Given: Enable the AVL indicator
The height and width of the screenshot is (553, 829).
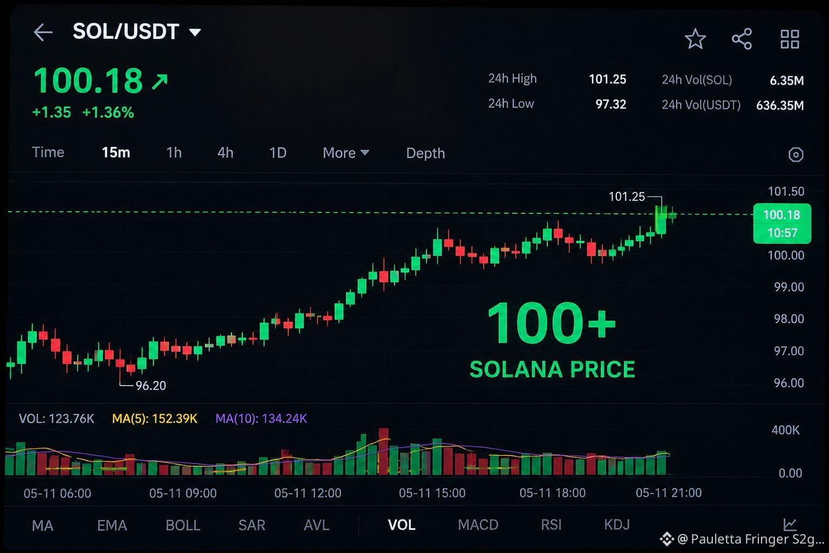Looking at the screenshot, I should pos(316,525).
